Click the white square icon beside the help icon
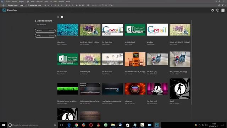The image size is (227, 128). point(223,10)
